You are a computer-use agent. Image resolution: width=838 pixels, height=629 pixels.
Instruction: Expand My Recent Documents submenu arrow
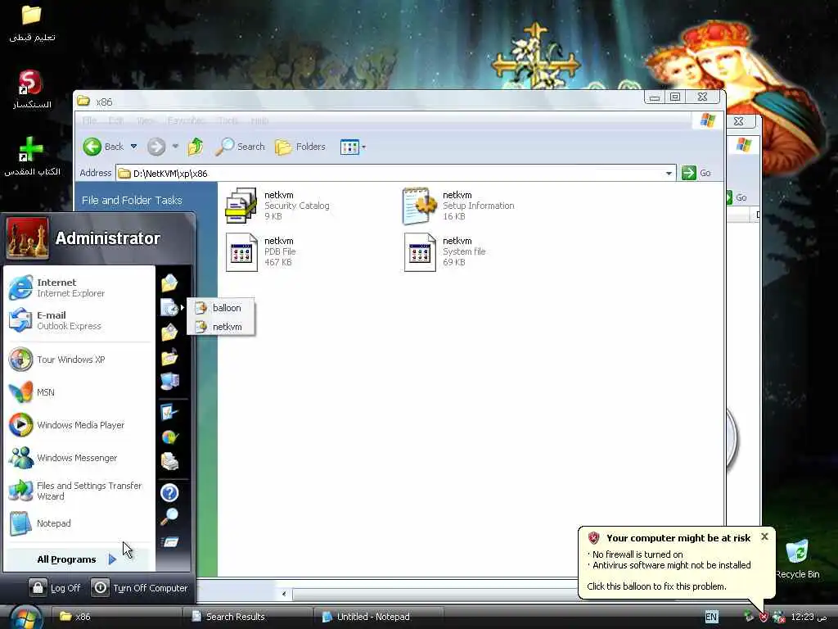(182, 308)
